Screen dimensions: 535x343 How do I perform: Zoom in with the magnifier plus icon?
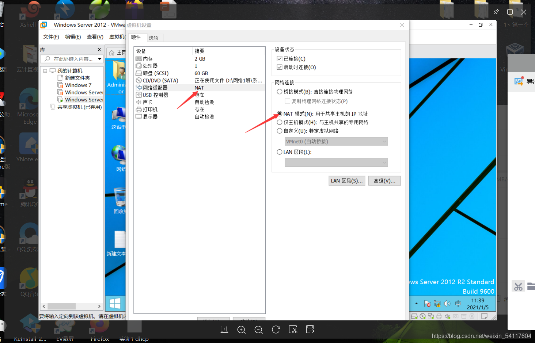click(x=242, y=329)
